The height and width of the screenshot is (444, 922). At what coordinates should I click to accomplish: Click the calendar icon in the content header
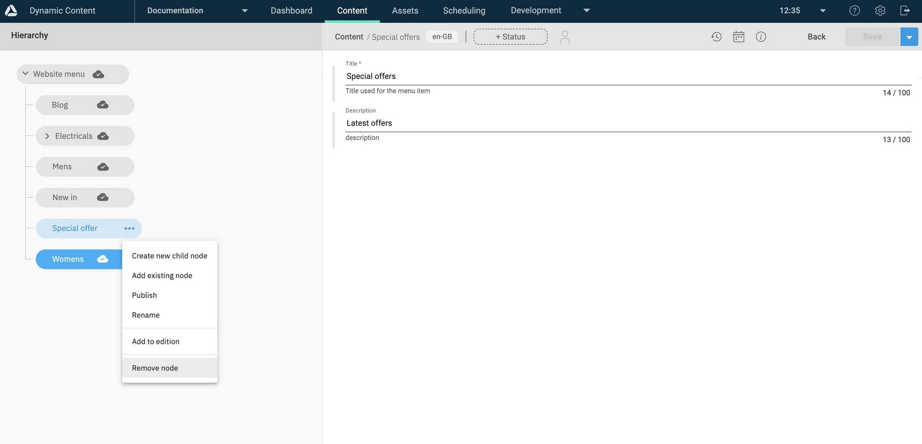[739, 36]
